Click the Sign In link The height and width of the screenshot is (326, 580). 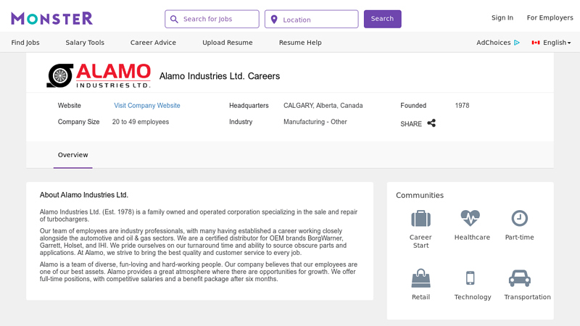tap(502, 17)
